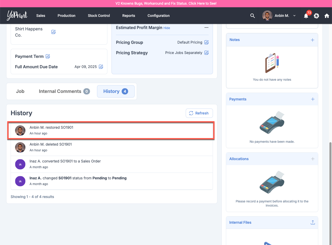
Task: Edit the Pricing Group setting
Action: tap(206, 42)
